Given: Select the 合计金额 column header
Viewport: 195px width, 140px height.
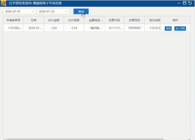Looking at the screenshot, I should pos(54,20).
